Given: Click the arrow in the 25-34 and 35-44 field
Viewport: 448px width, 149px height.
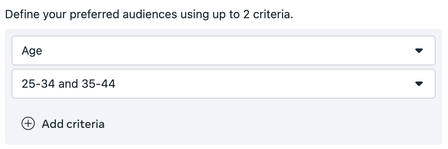Looking at the screenshot, I should pyautogui.click(x=419, y=84).
